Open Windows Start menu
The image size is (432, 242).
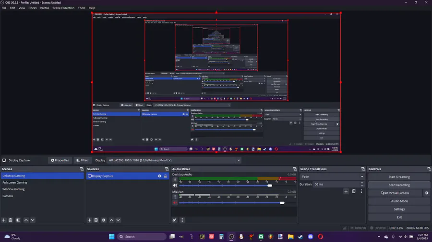(x=111, y=237)
